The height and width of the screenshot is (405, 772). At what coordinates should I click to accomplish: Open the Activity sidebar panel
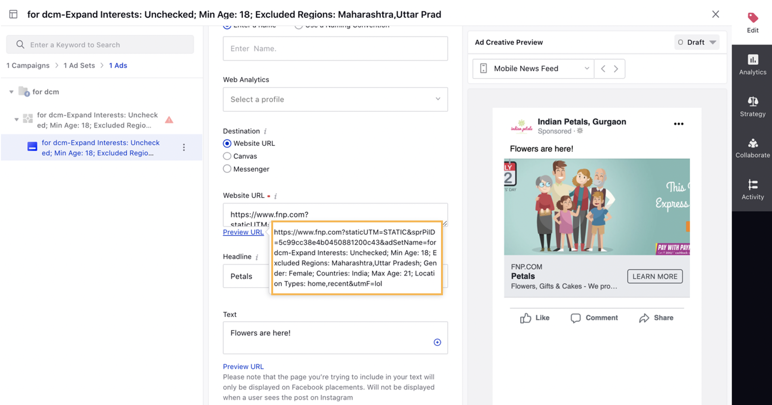click(x=753, y=190)
